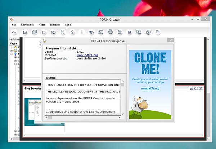Click the move up arrow icon
This screenshot has width=216, height=149.
tap(72, 33)
